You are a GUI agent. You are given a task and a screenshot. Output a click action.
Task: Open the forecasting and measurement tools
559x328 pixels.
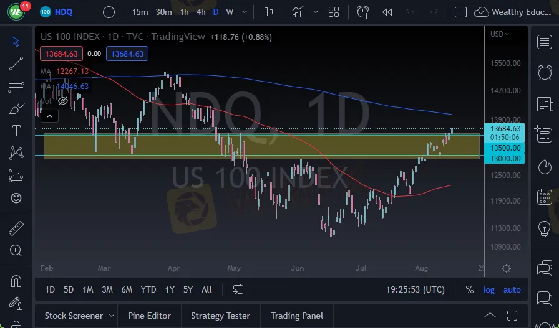pos(16,176)
